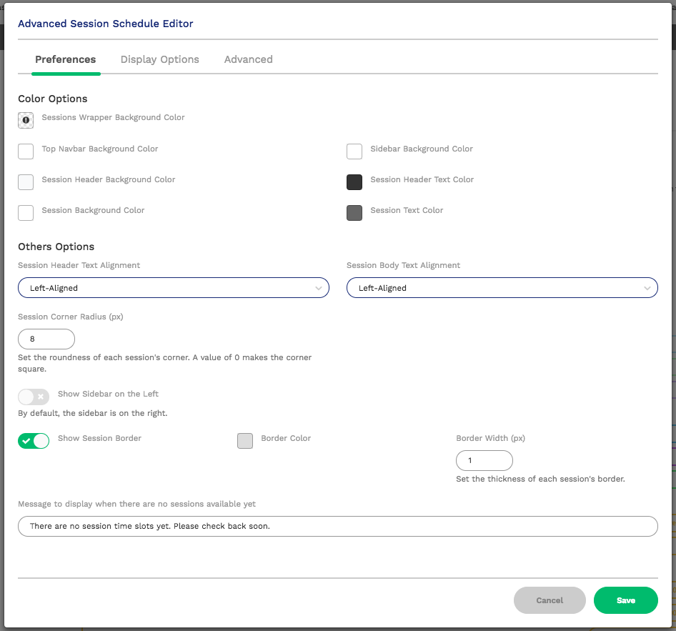Click the Session Header Text Color swatch
This screenshot has height=631, width=676.
354,182
